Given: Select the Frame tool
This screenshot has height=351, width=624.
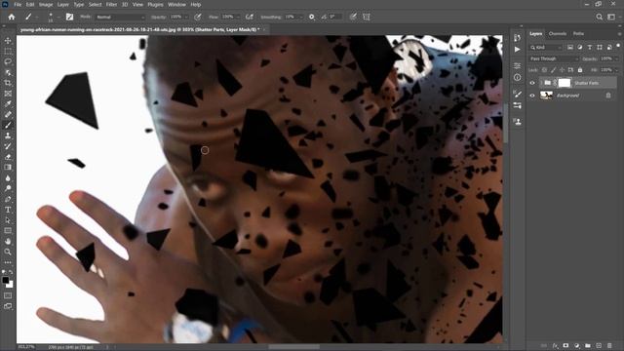Looking at the screenshot, I should (8, 94).
